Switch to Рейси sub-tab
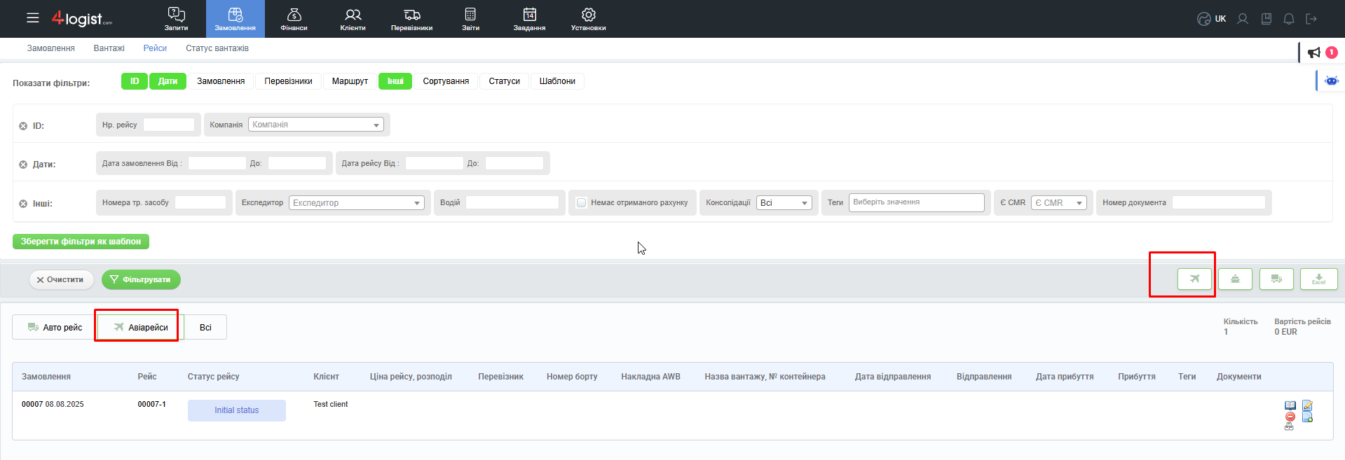 [155, 48]
